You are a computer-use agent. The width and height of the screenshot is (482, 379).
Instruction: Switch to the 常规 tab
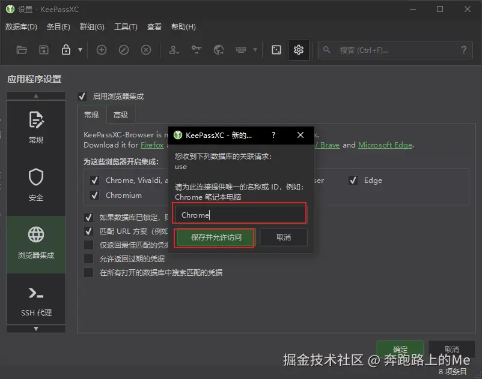tap(91, 115)
